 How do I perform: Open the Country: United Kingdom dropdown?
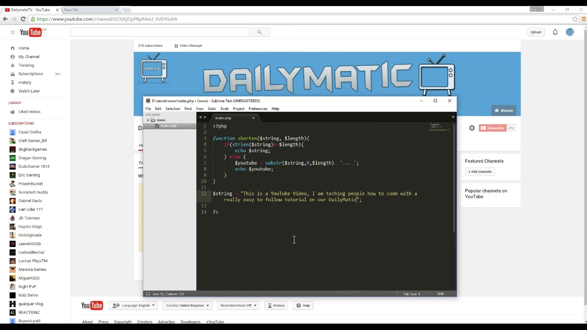(187, 305)
